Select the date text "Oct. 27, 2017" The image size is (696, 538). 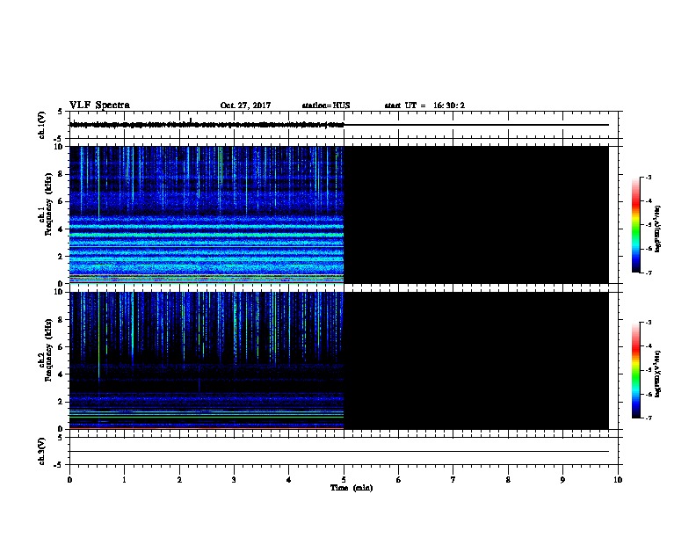(x=245, y=105)
